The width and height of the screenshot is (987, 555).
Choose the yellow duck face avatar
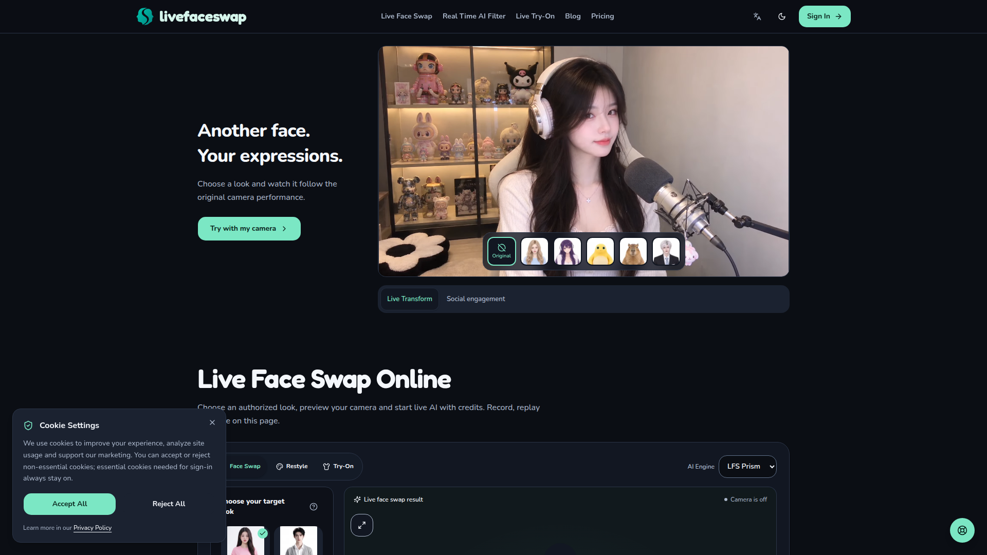click(600, 251)
